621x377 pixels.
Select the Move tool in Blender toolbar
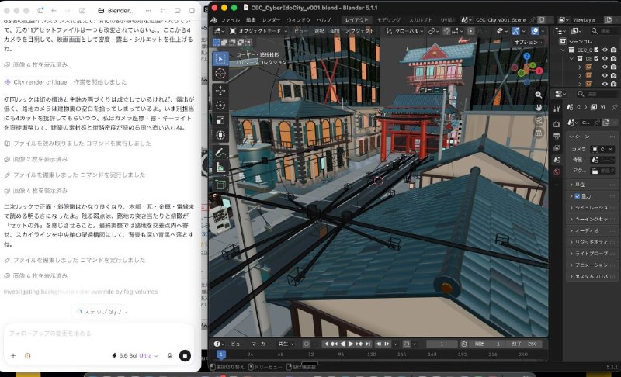click(220, 91)
